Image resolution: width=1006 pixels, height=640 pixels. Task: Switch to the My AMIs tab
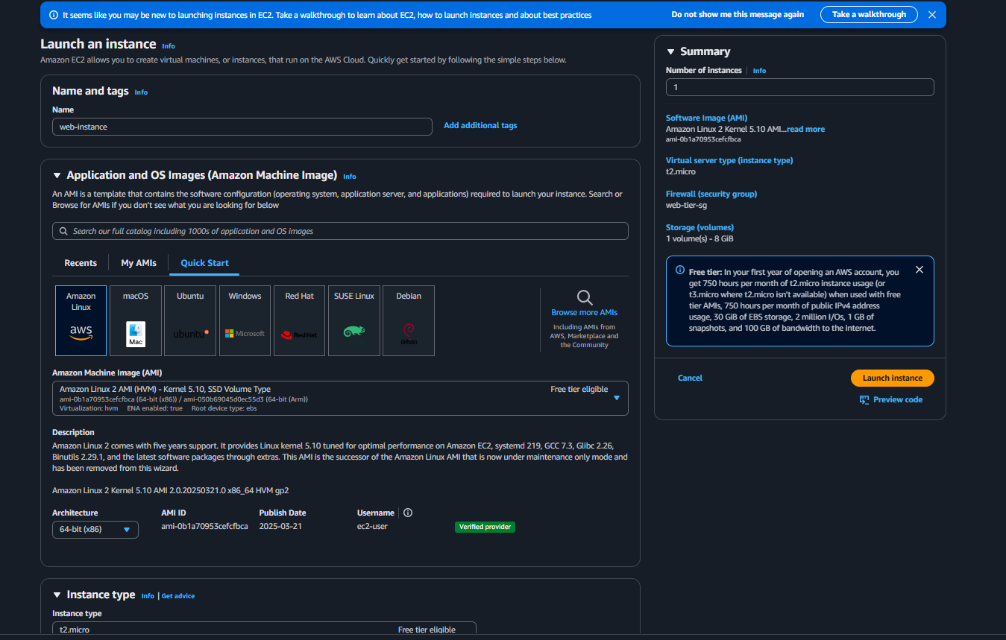point(139,263)
